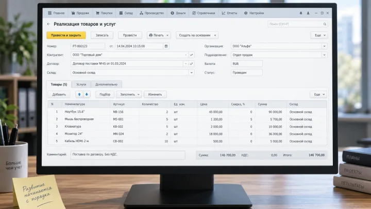Open the user profile icon
The width and height of the screenshot is (371, 209).
coord(308,13)
